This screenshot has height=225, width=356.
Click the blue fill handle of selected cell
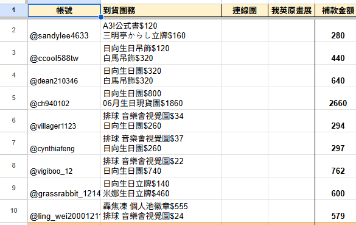point(101,17)
